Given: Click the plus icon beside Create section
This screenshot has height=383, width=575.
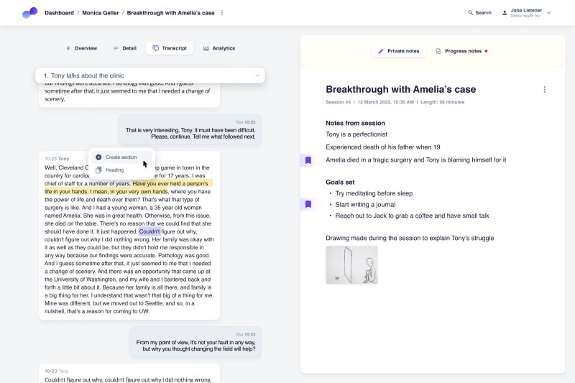Looking at the screenshot, I should (x=98, y=157).
